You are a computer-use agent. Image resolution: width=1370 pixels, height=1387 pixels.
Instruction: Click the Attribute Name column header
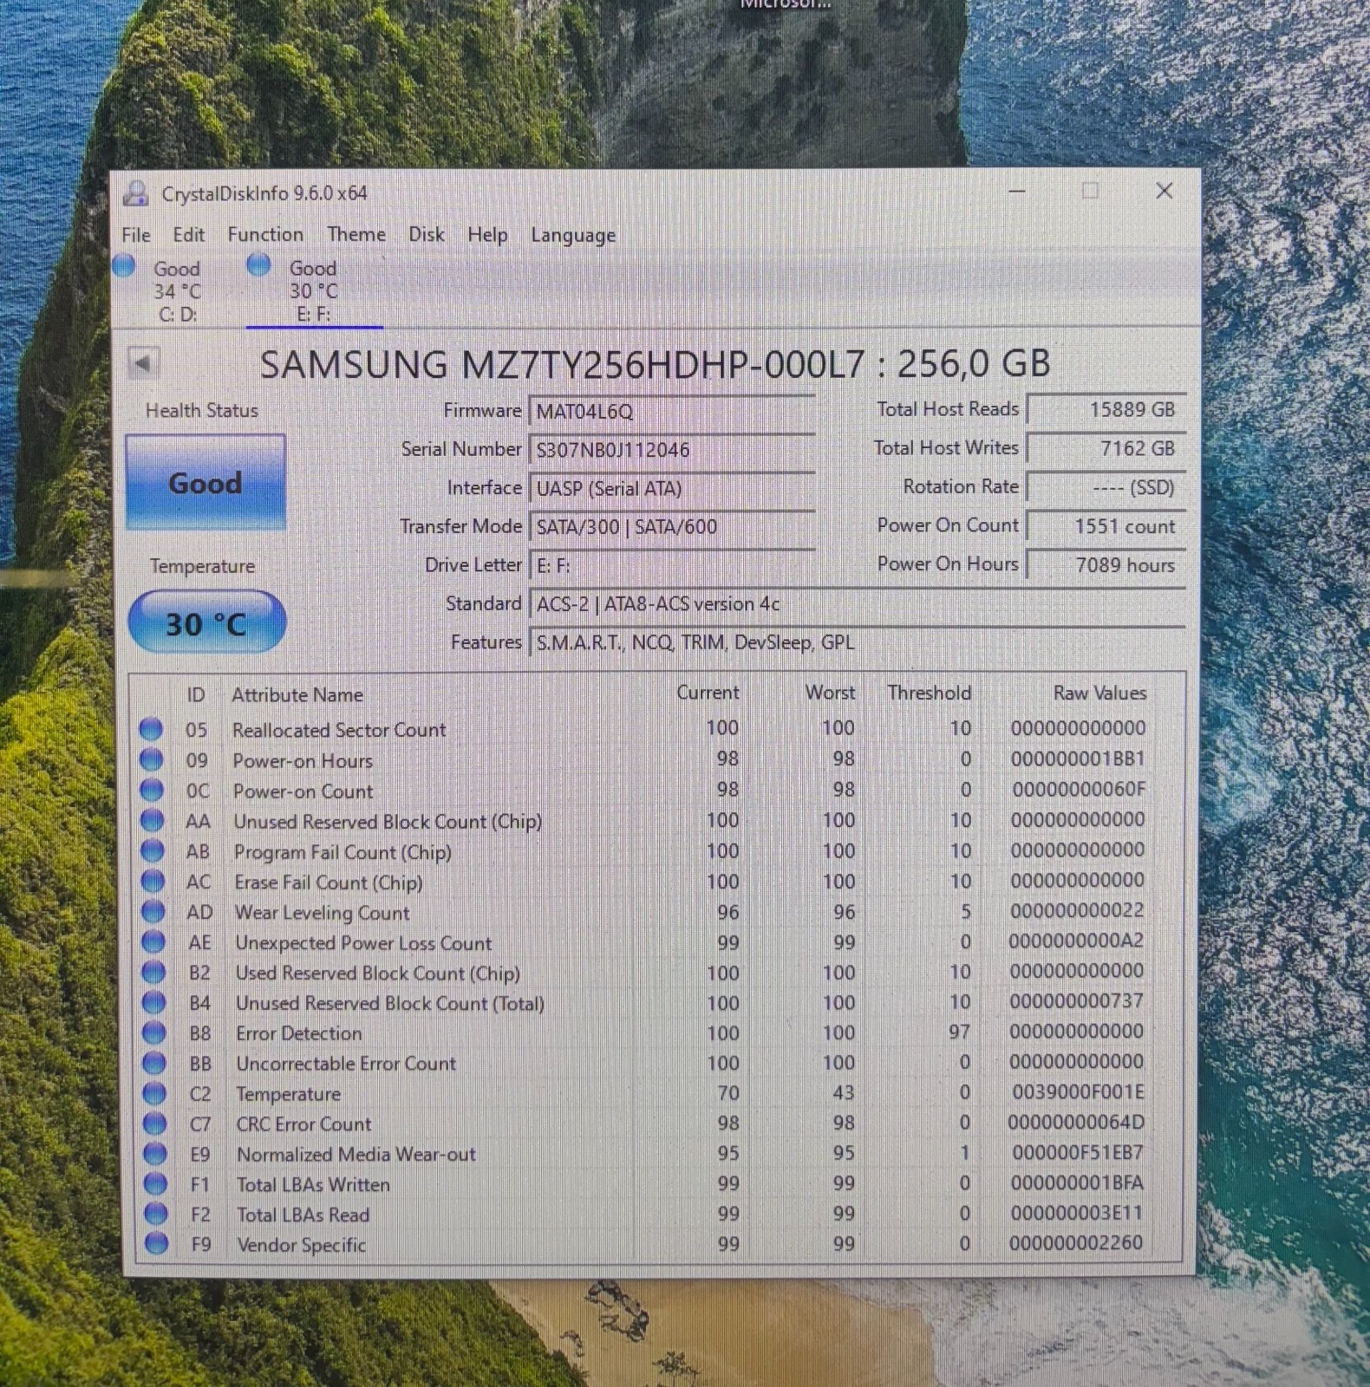pos(297,694)
